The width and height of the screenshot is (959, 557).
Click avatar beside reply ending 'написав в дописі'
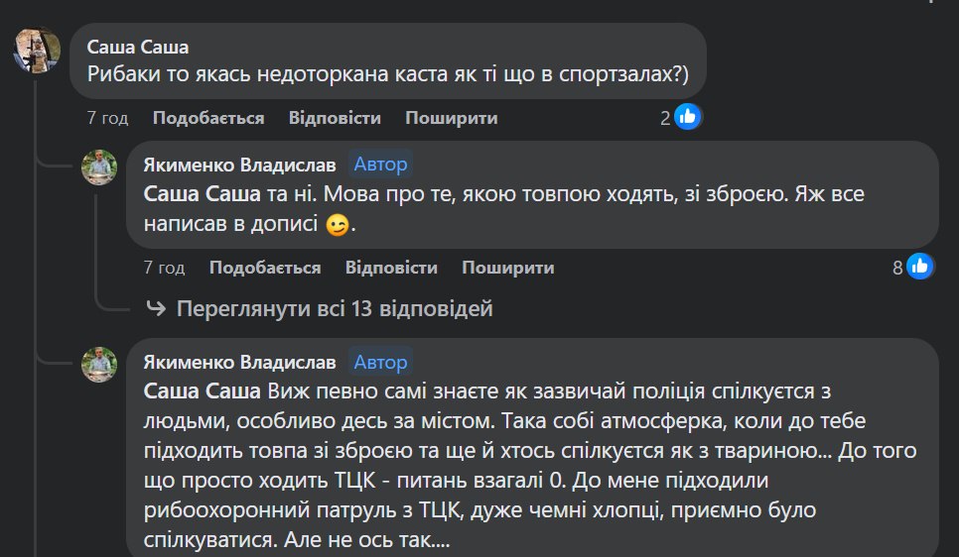(99, 167)
